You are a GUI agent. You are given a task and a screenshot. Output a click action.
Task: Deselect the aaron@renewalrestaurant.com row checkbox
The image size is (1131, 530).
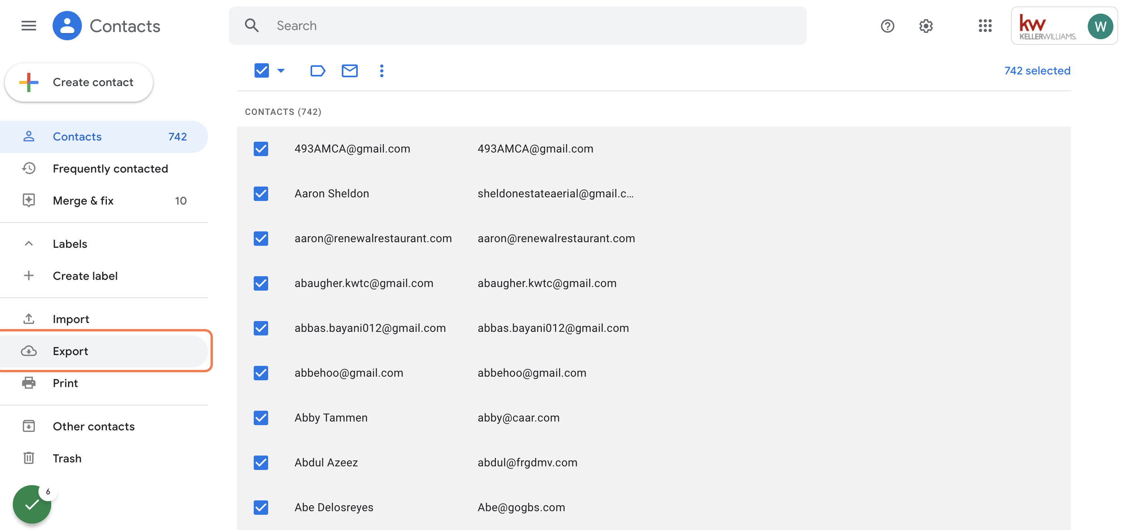coord(261,239)
